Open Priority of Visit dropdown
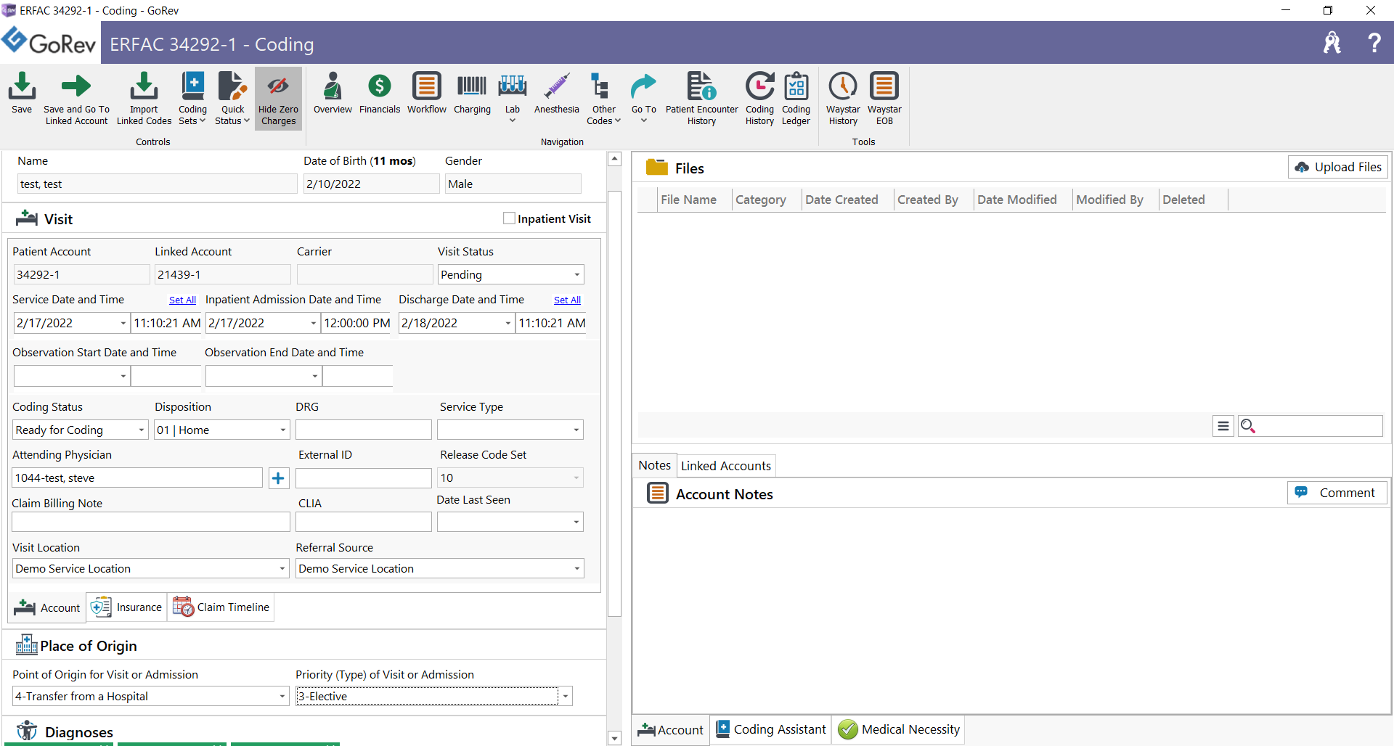The image size is (1394, 746). 565,696
